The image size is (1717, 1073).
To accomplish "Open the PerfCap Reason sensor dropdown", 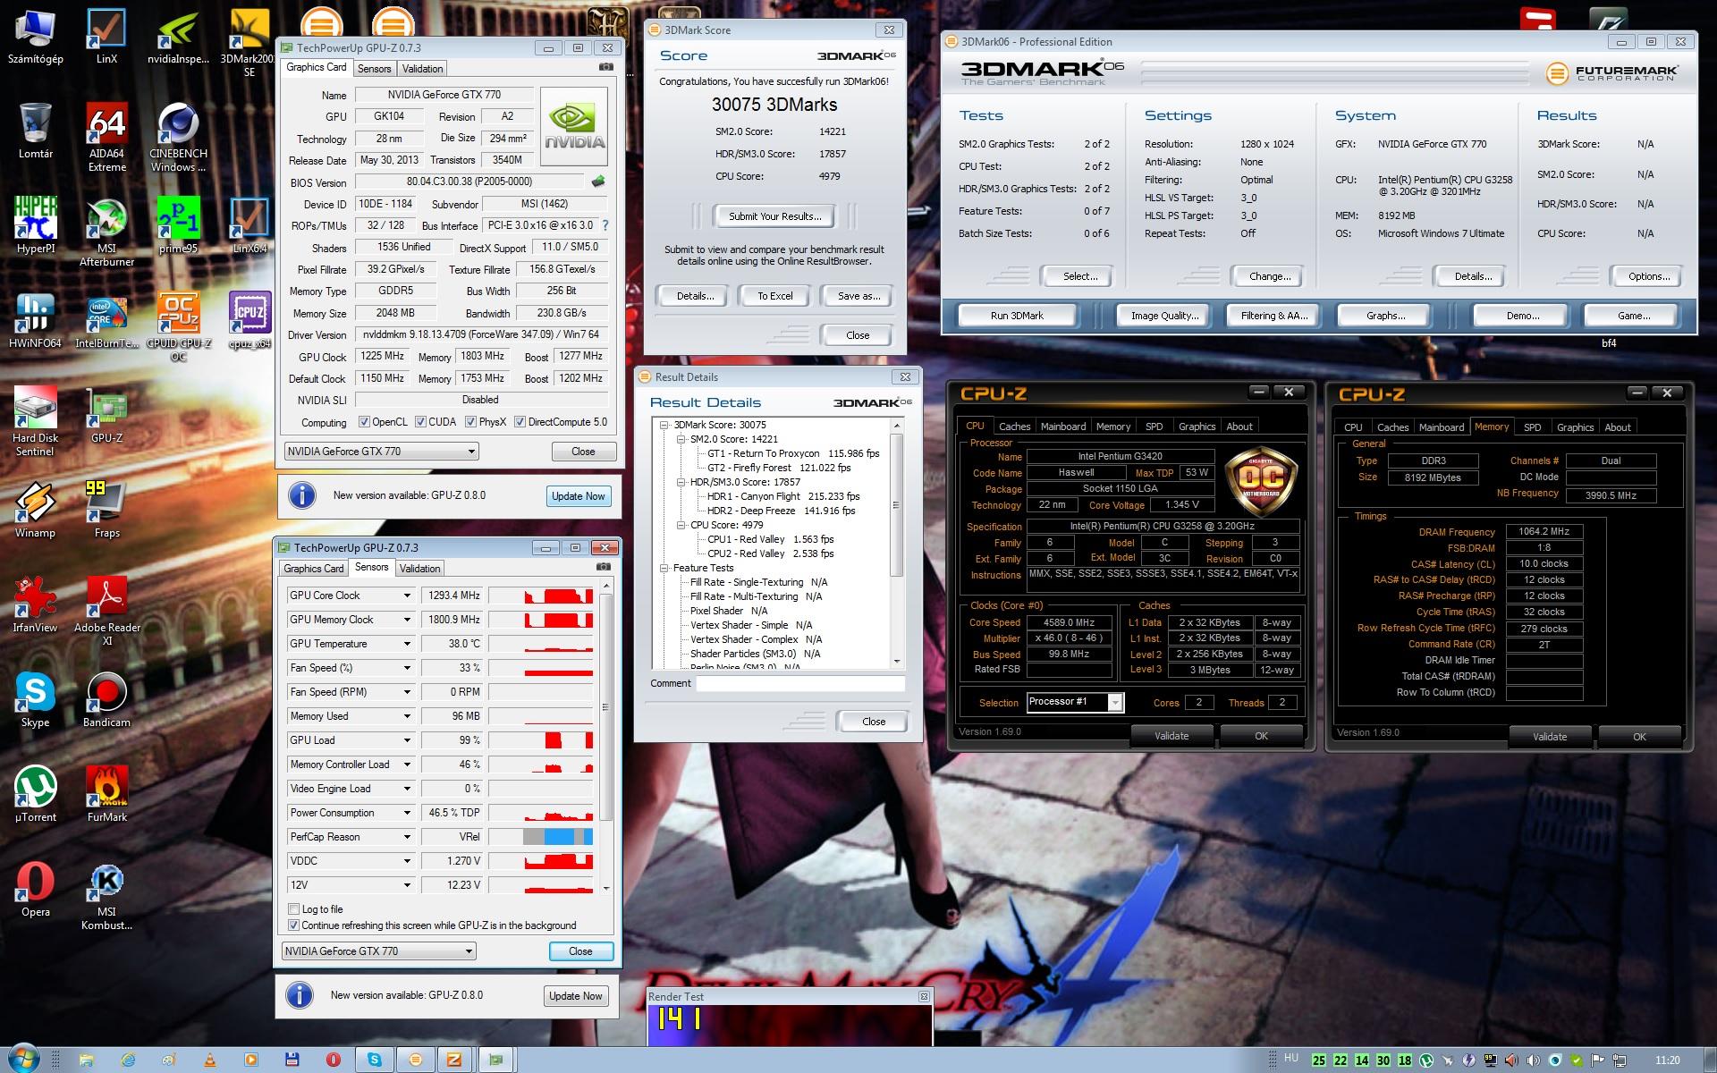I will (x=407, y=837).
